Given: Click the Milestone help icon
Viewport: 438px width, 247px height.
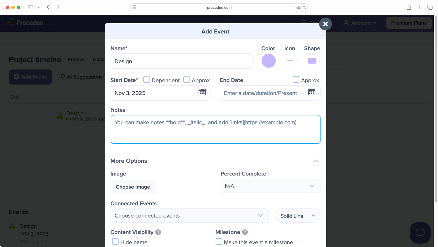Looking at the screenshot, I should [x=245, y=232].
